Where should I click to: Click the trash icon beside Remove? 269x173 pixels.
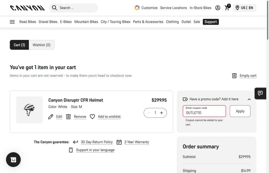(x=68, y=117)
